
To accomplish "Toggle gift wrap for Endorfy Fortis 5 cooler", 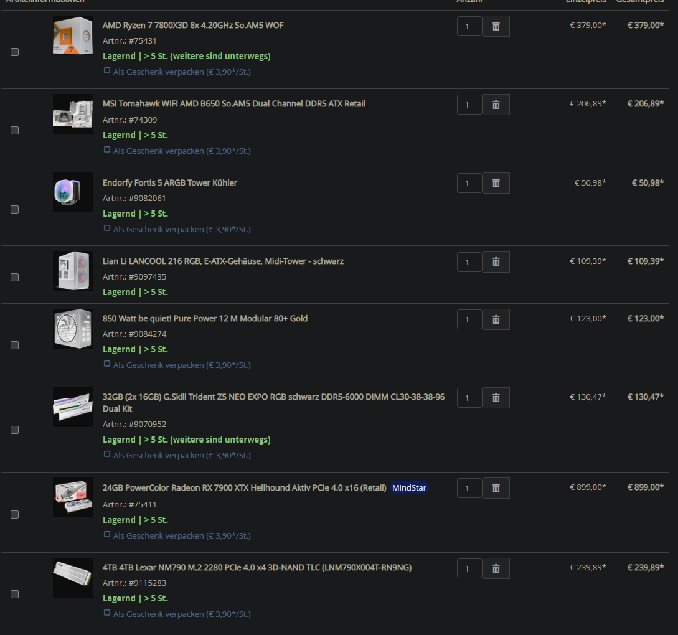I will 107,228.
